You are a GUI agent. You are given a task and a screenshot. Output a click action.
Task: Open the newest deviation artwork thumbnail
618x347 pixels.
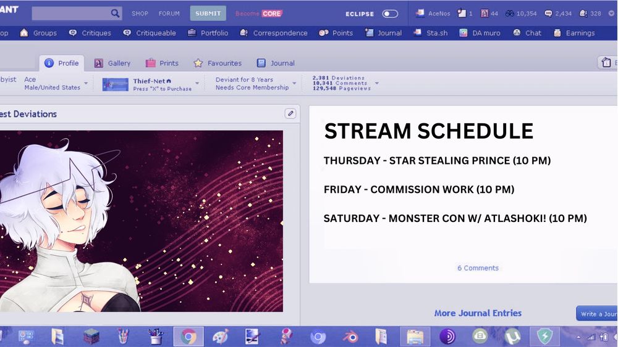click(x=141, y=221)
